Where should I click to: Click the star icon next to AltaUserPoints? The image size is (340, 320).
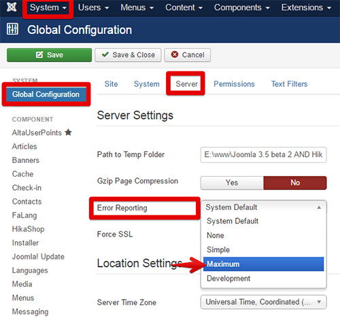click(68, 132)
